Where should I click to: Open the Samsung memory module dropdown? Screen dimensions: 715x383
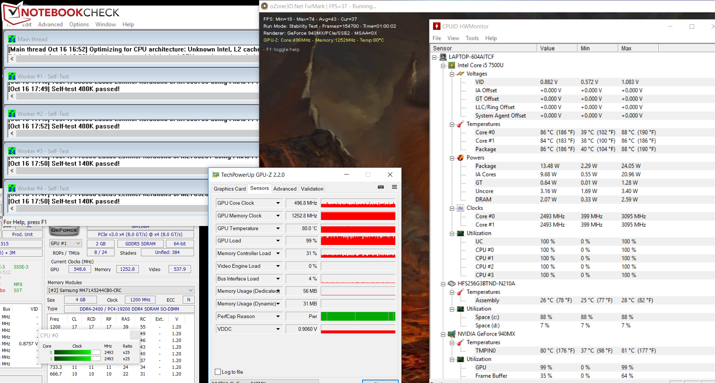tap(191, 290)
